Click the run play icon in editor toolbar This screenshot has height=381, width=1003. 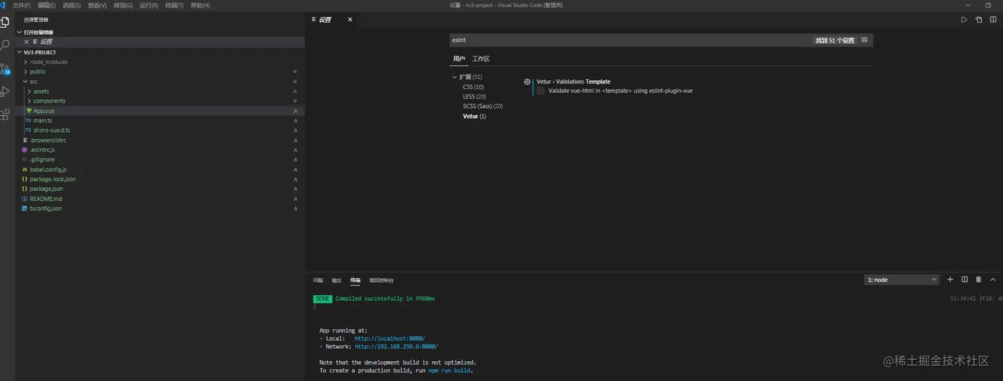pos(965,20)
